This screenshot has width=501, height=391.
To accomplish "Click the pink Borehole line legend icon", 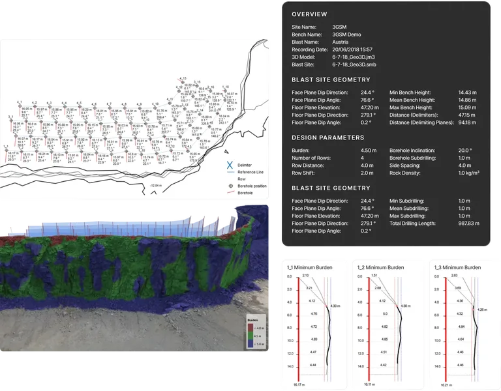I will 230,192.
